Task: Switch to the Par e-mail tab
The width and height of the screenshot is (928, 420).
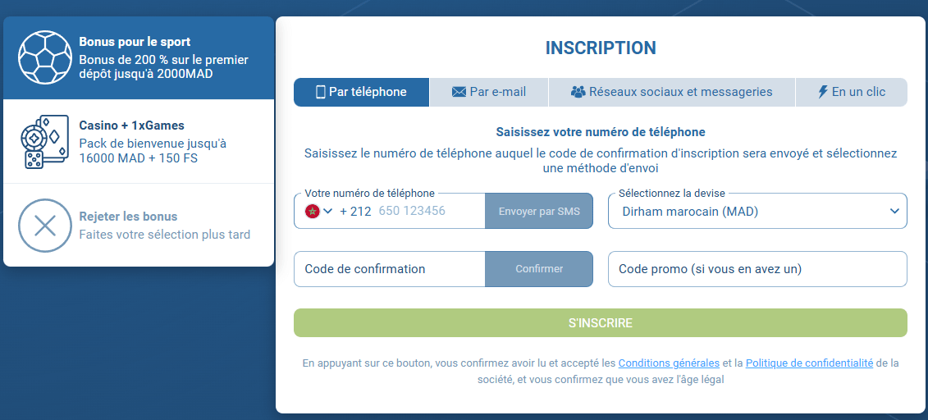Action: pos(489,92)
